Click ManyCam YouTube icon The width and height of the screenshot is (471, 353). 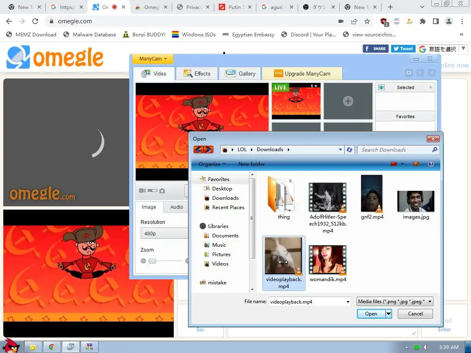409,73
